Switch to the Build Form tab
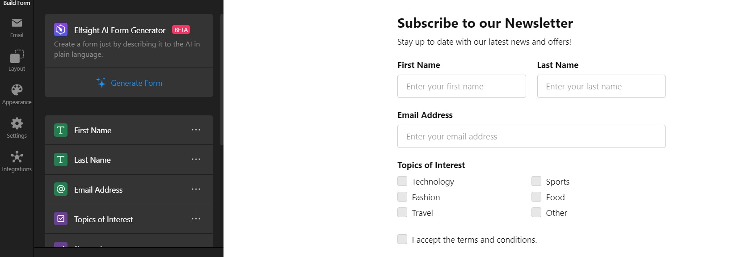 pyautogui.click(x=17, y=3)
